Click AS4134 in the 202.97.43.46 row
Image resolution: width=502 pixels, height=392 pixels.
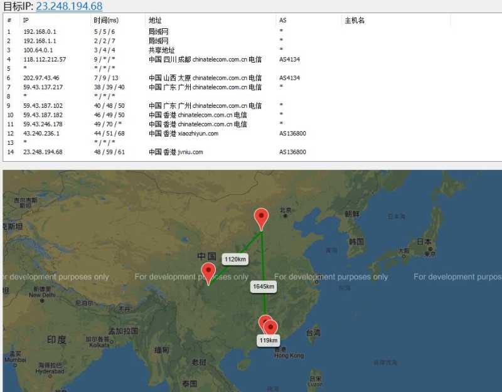pos(289,78)
